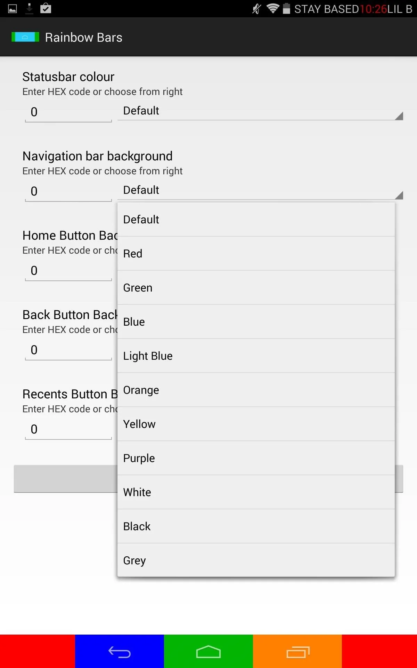Select Purple from the dropdown list
Viewport: 417px width, 668px height.
coord(256,458)
